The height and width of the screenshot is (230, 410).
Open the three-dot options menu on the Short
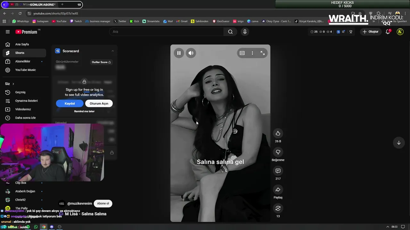(252, 53)
